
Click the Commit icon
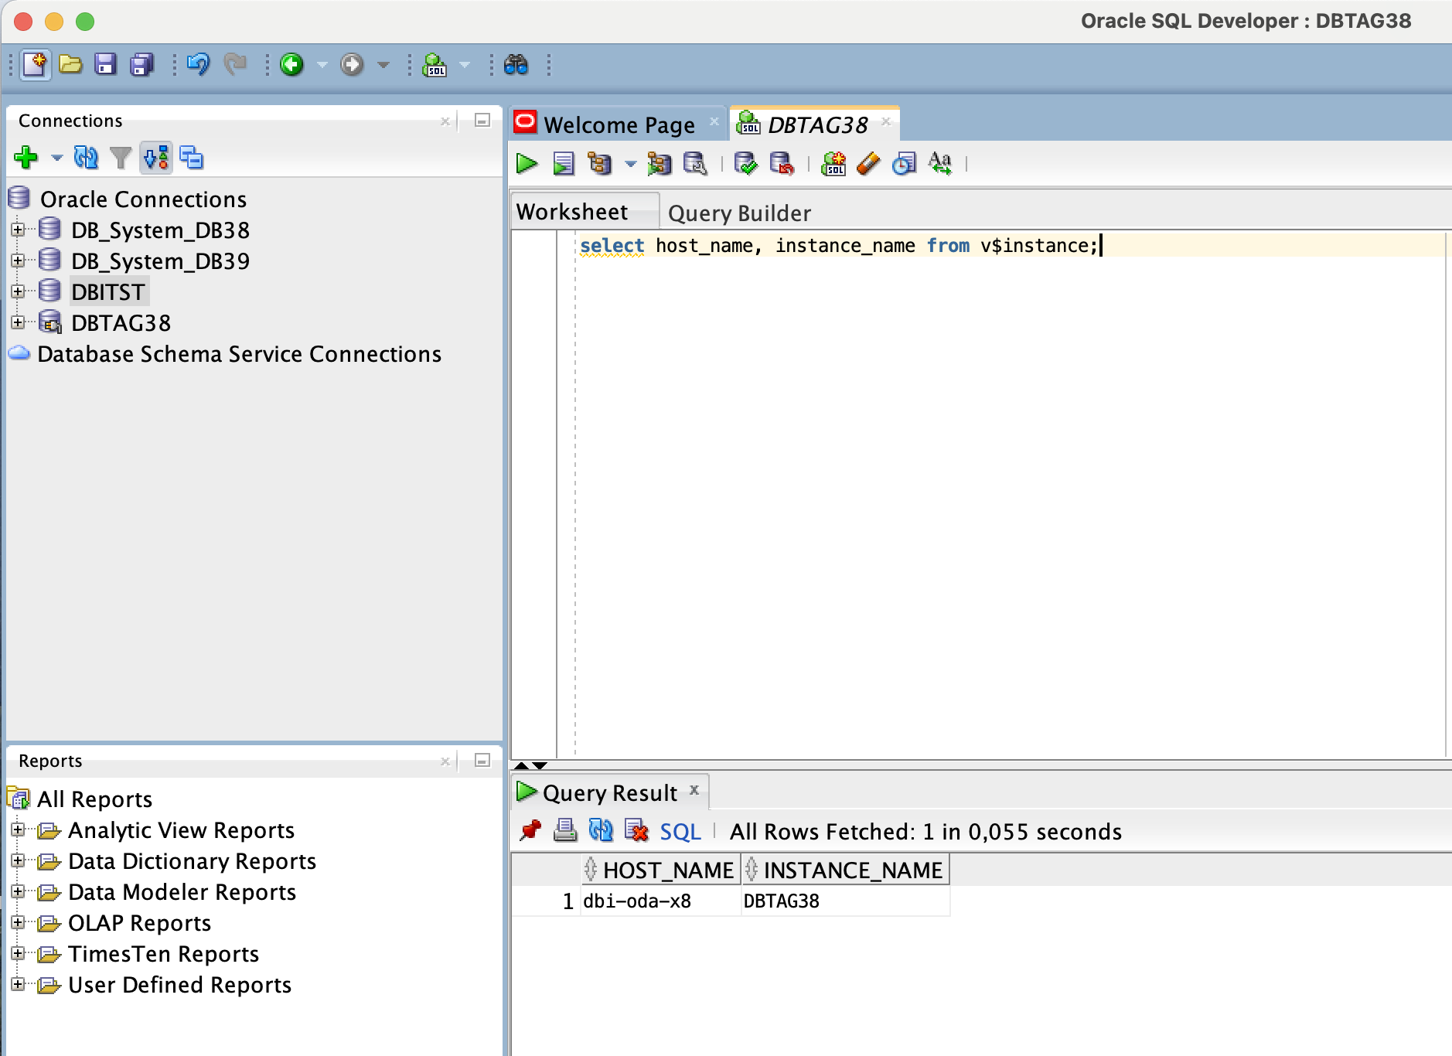point(746,164)
